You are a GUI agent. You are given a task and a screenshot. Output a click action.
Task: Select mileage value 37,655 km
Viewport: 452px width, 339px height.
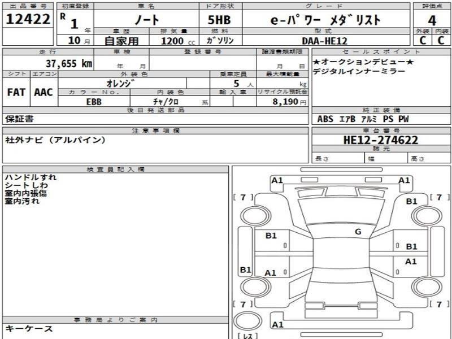click(69, 63)
